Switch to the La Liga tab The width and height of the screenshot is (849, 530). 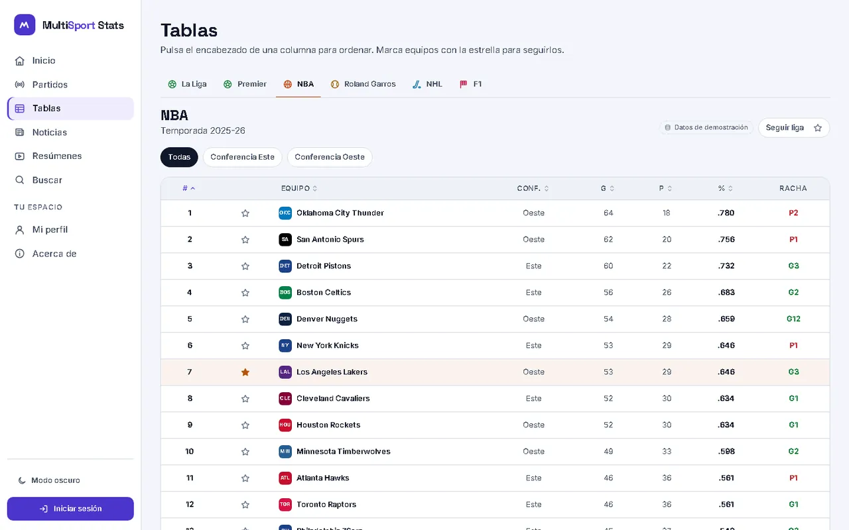tap(187, 84)
